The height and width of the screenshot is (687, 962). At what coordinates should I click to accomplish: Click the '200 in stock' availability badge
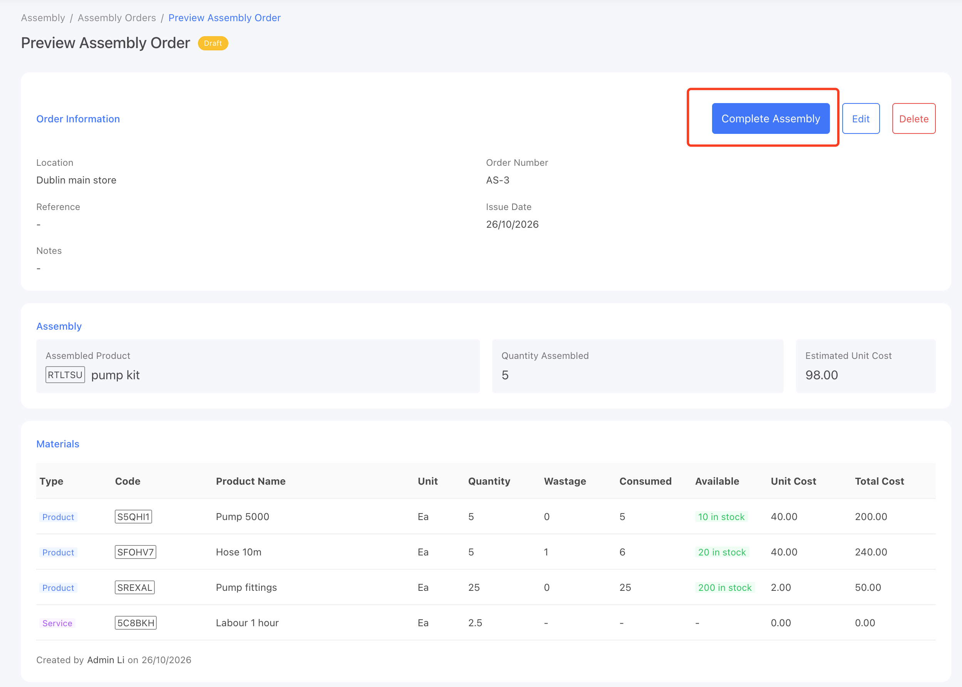click(724, 587)
